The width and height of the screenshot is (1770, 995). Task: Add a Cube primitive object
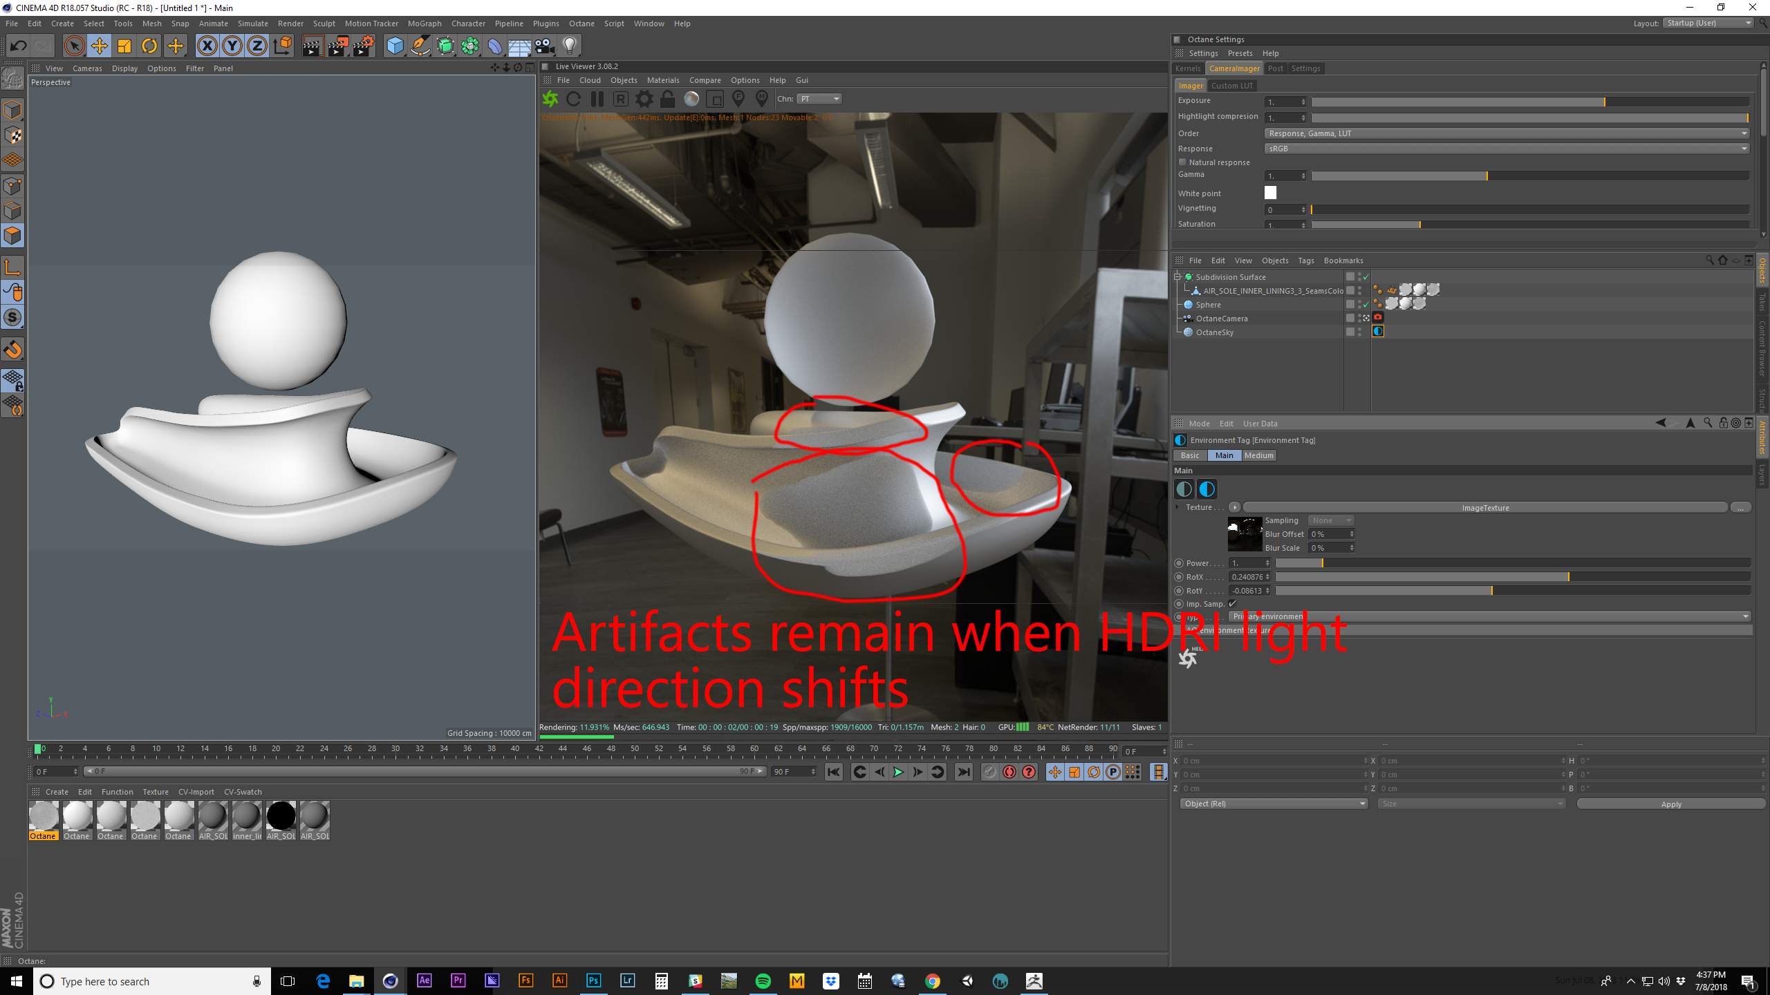click(x=395, y=46)
